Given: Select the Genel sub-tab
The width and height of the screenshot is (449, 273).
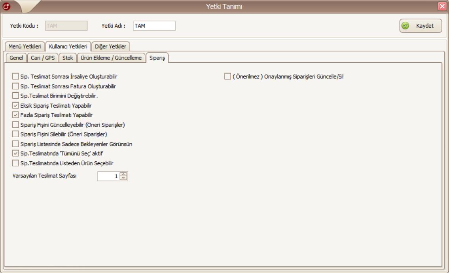Looking at the screenshot, I should tap(16, 58).
